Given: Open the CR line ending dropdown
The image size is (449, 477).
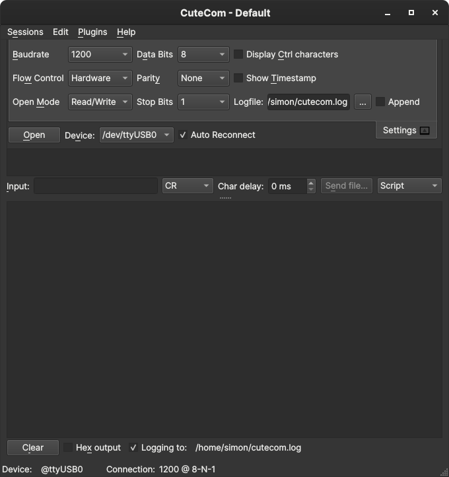Looking at the screenshot, I should tap(188, 186).
